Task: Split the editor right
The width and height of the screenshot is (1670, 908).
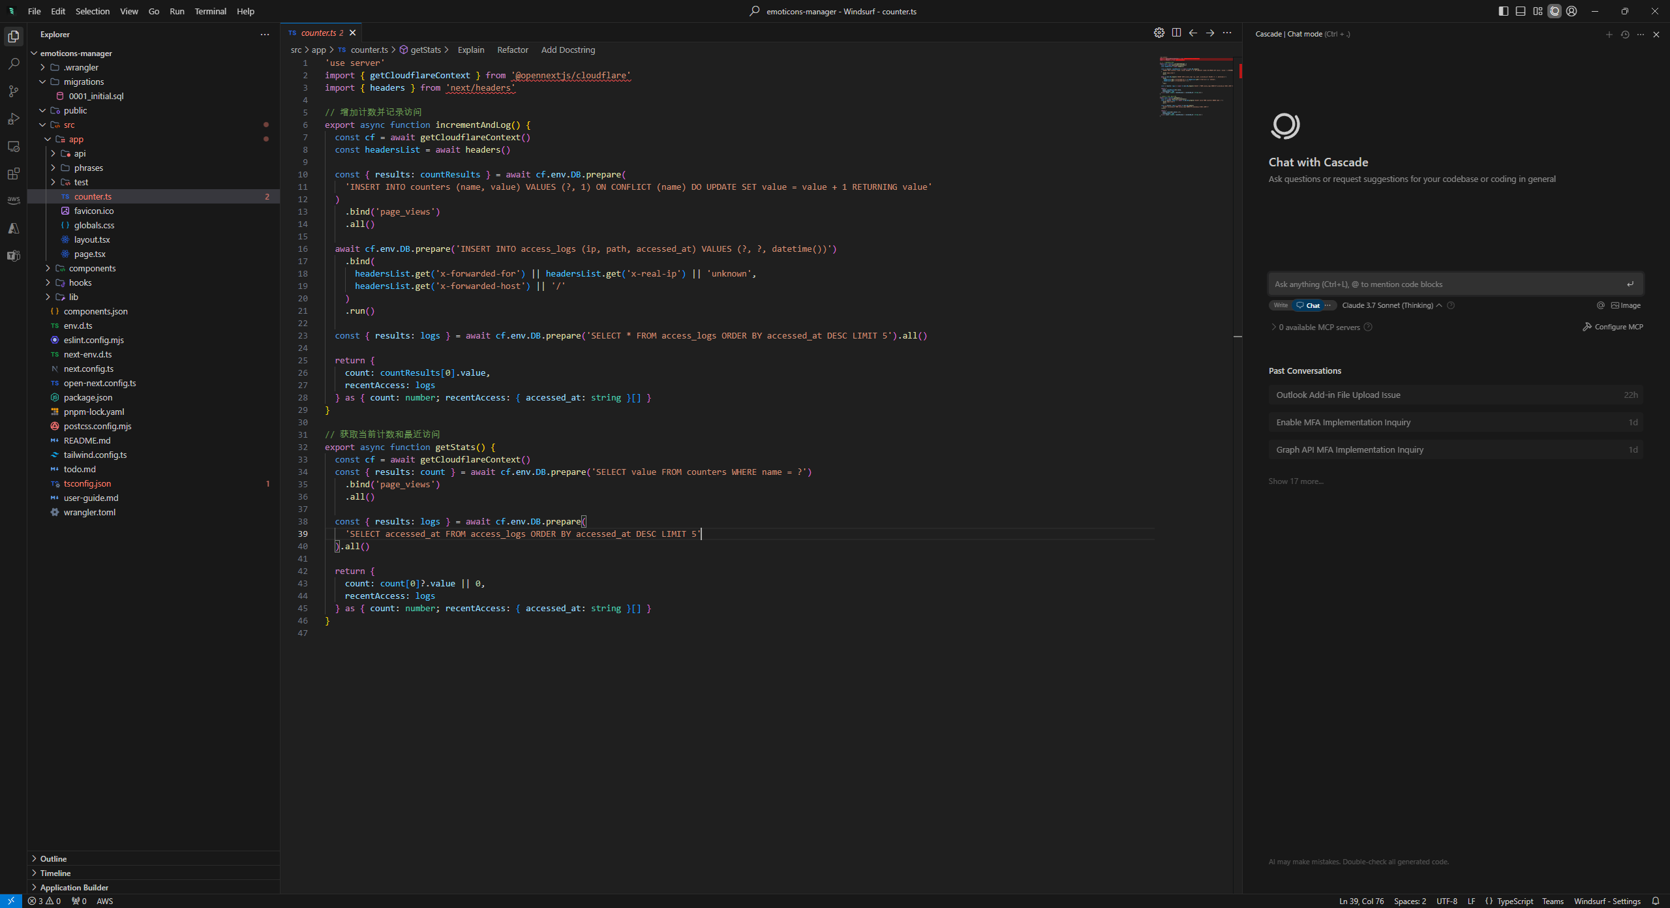Action: [x=1176, y=33]
